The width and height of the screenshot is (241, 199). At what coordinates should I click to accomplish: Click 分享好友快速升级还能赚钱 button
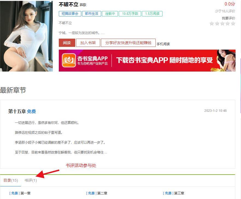(x=128, y=43)
